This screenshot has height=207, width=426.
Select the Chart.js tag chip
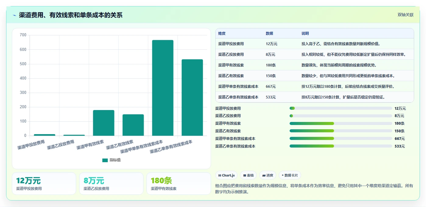[227, 175]
